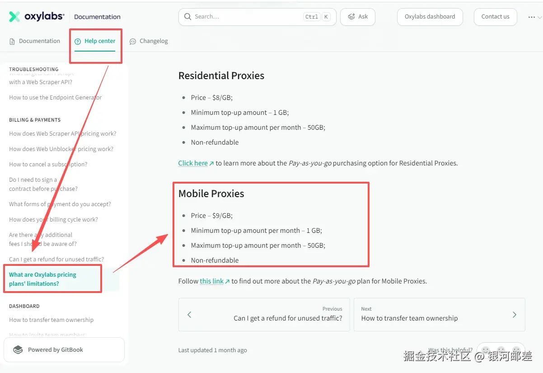Open "How to cancel a subscription?" article
This screenshot has height=373, width=543.
(x=48, y=165)
